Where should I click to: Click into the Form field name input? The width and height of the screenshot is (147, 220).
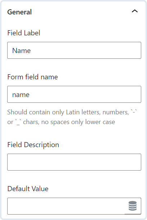click(74, 94)
